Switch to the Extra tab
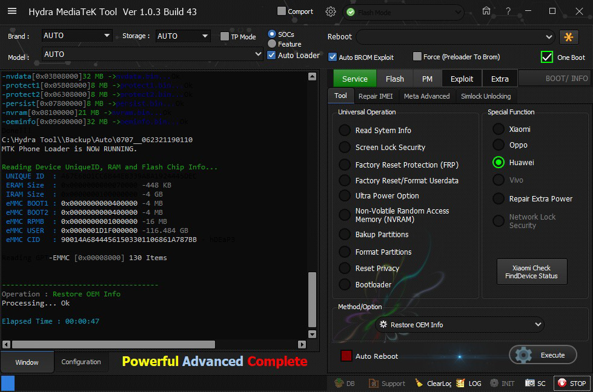The width and height of the screenshot is (593, 392). click(x=500, y=79)
